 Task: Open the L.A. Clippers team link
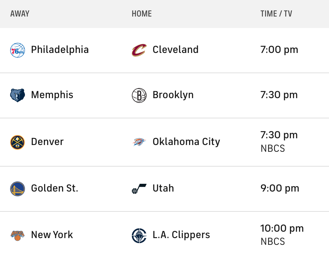[x=181, y=235]
